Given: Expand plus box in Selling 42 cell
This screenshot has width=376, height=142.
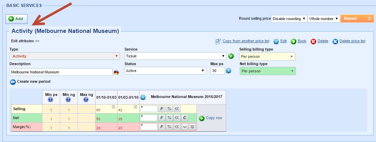Looking at the screenshot, I should [x=136, y=107].
